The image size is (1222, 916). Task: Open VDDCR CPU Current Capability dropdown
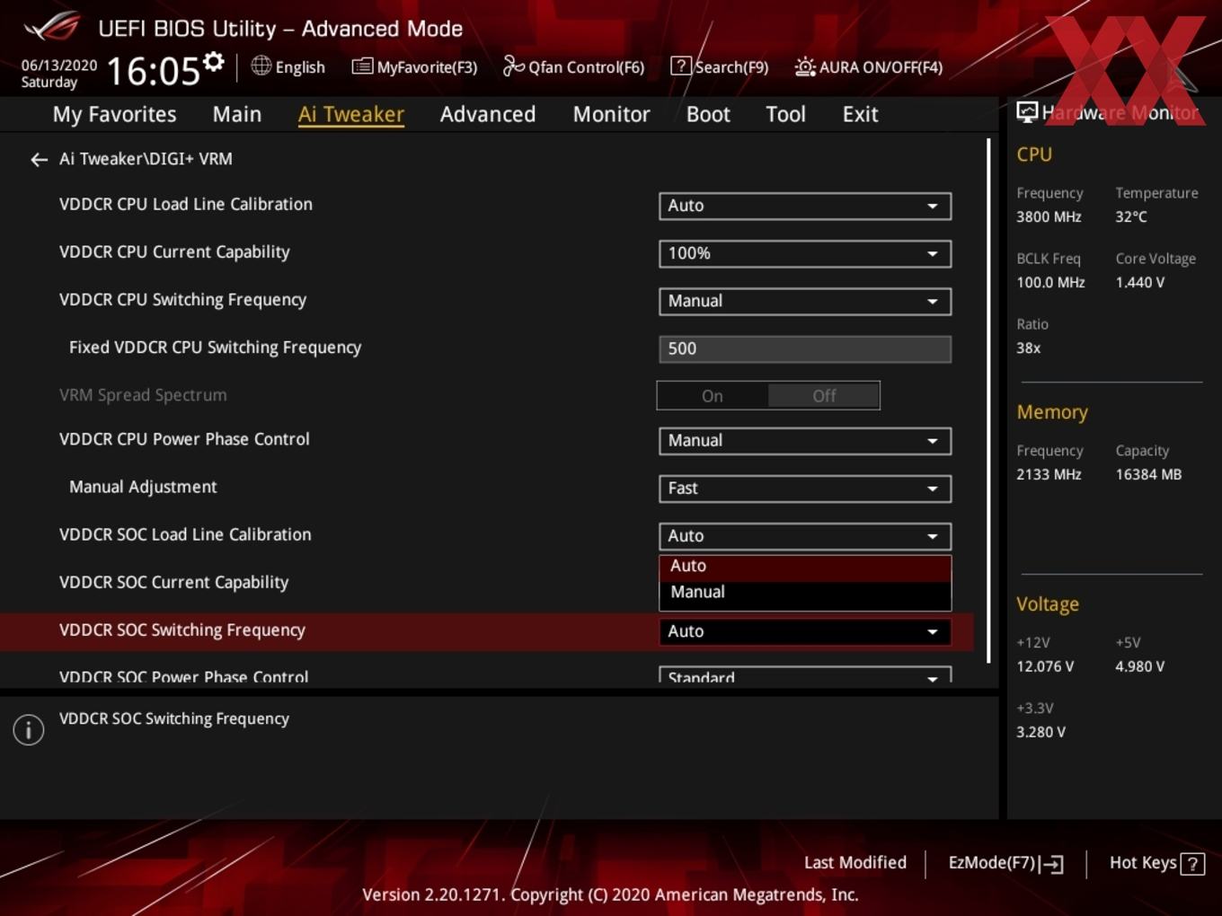click(x=805, y=253)
